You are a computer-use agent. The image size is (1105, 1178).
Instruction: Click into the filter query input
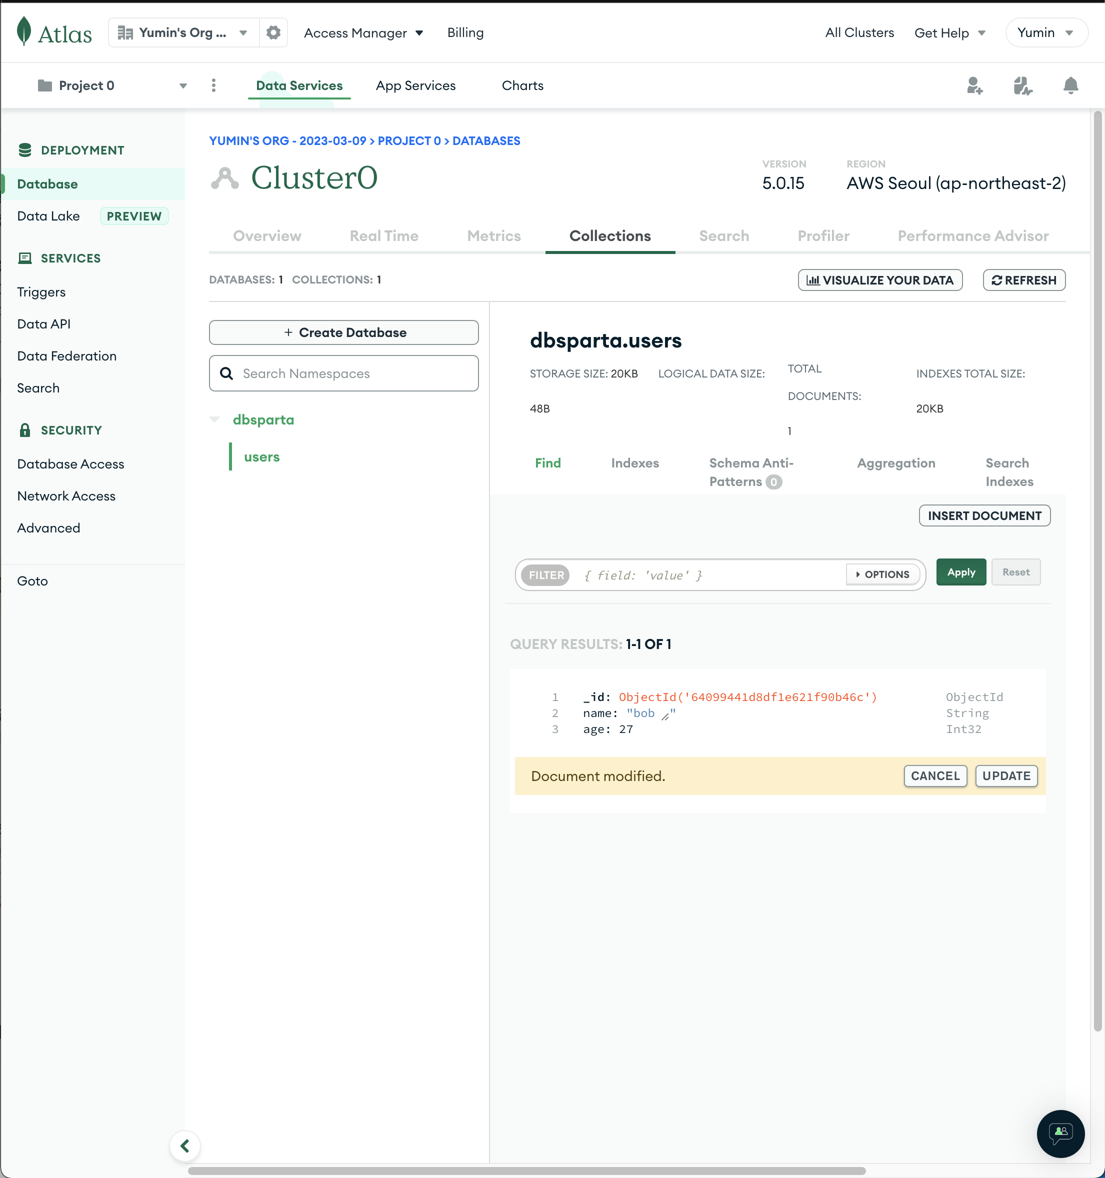pos(708,575)
